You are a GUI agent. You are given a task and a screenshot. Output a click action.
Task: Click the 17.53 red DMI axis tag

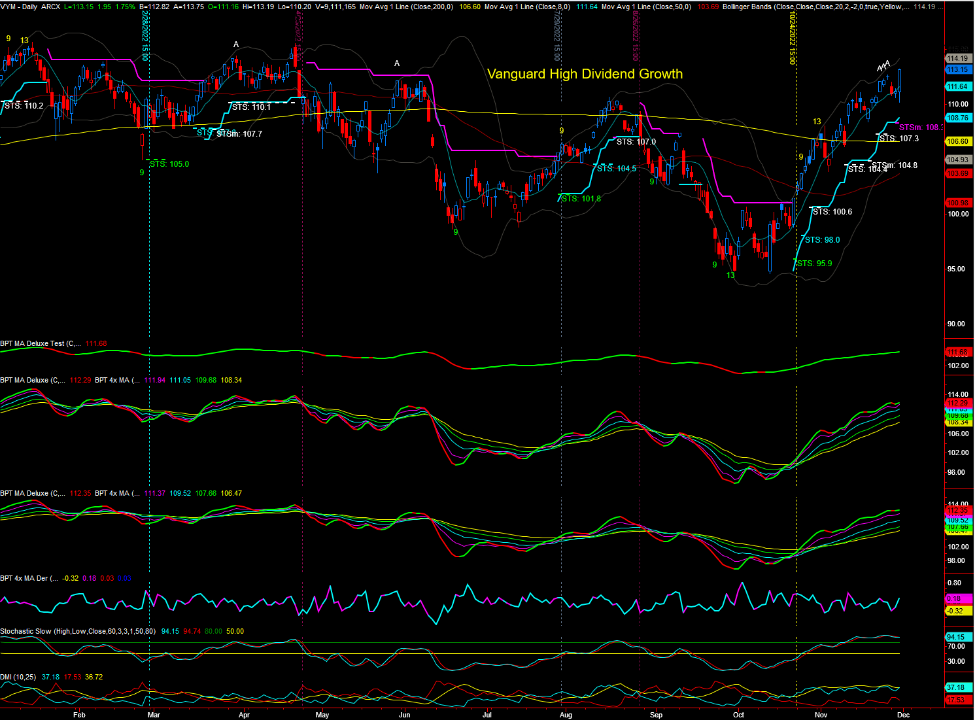[957, 700]
